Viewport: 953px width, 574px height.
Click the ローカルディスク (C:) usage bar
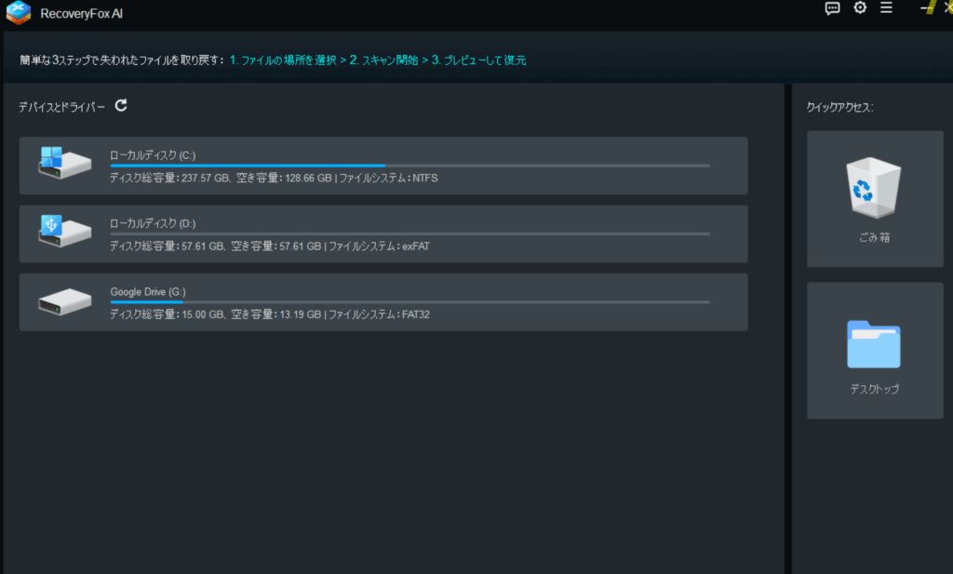(409, 166)
